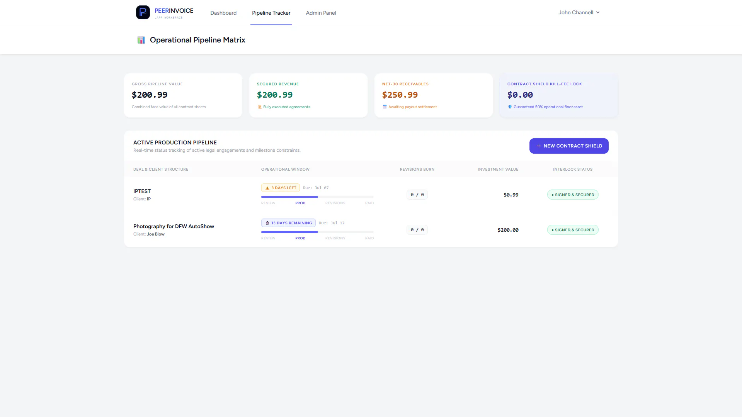Click the 3 Days Left badge
742x417 pixels.
(x=281, y=188)
